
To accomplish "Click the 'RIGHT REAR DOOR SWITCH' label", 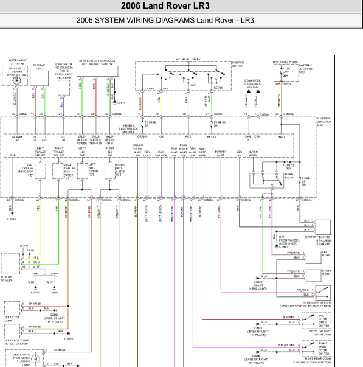I will tap(323, 349).
